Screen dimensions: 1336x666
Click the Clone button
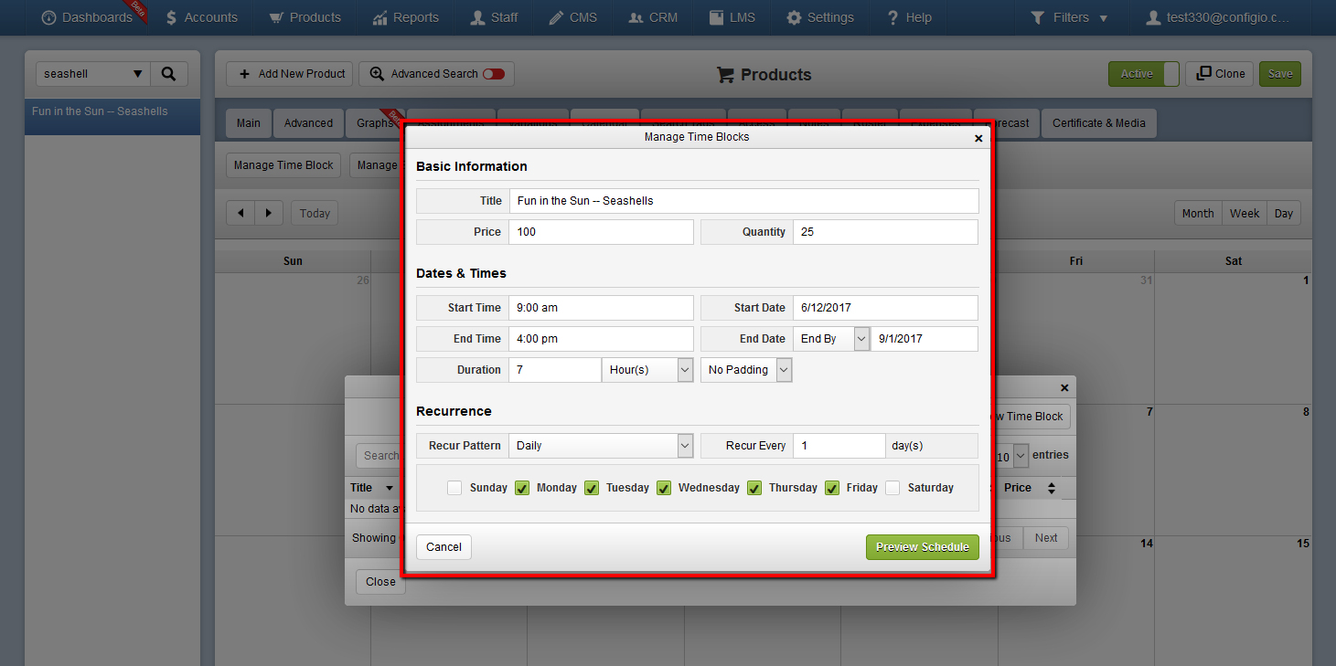[x=1219, y=74]
